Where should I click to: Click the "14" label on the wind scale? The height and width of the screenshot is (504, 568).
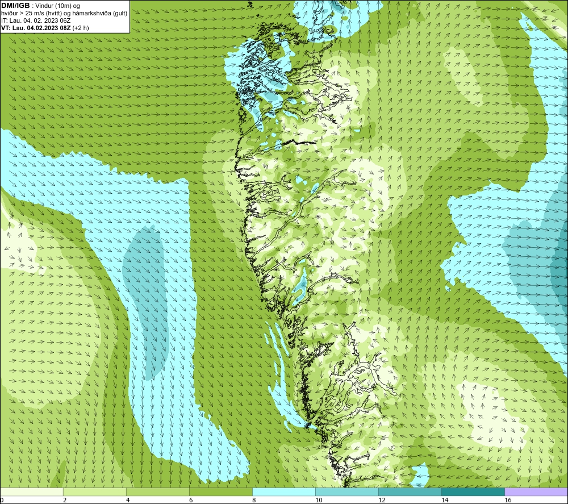(x=445, y=501)
